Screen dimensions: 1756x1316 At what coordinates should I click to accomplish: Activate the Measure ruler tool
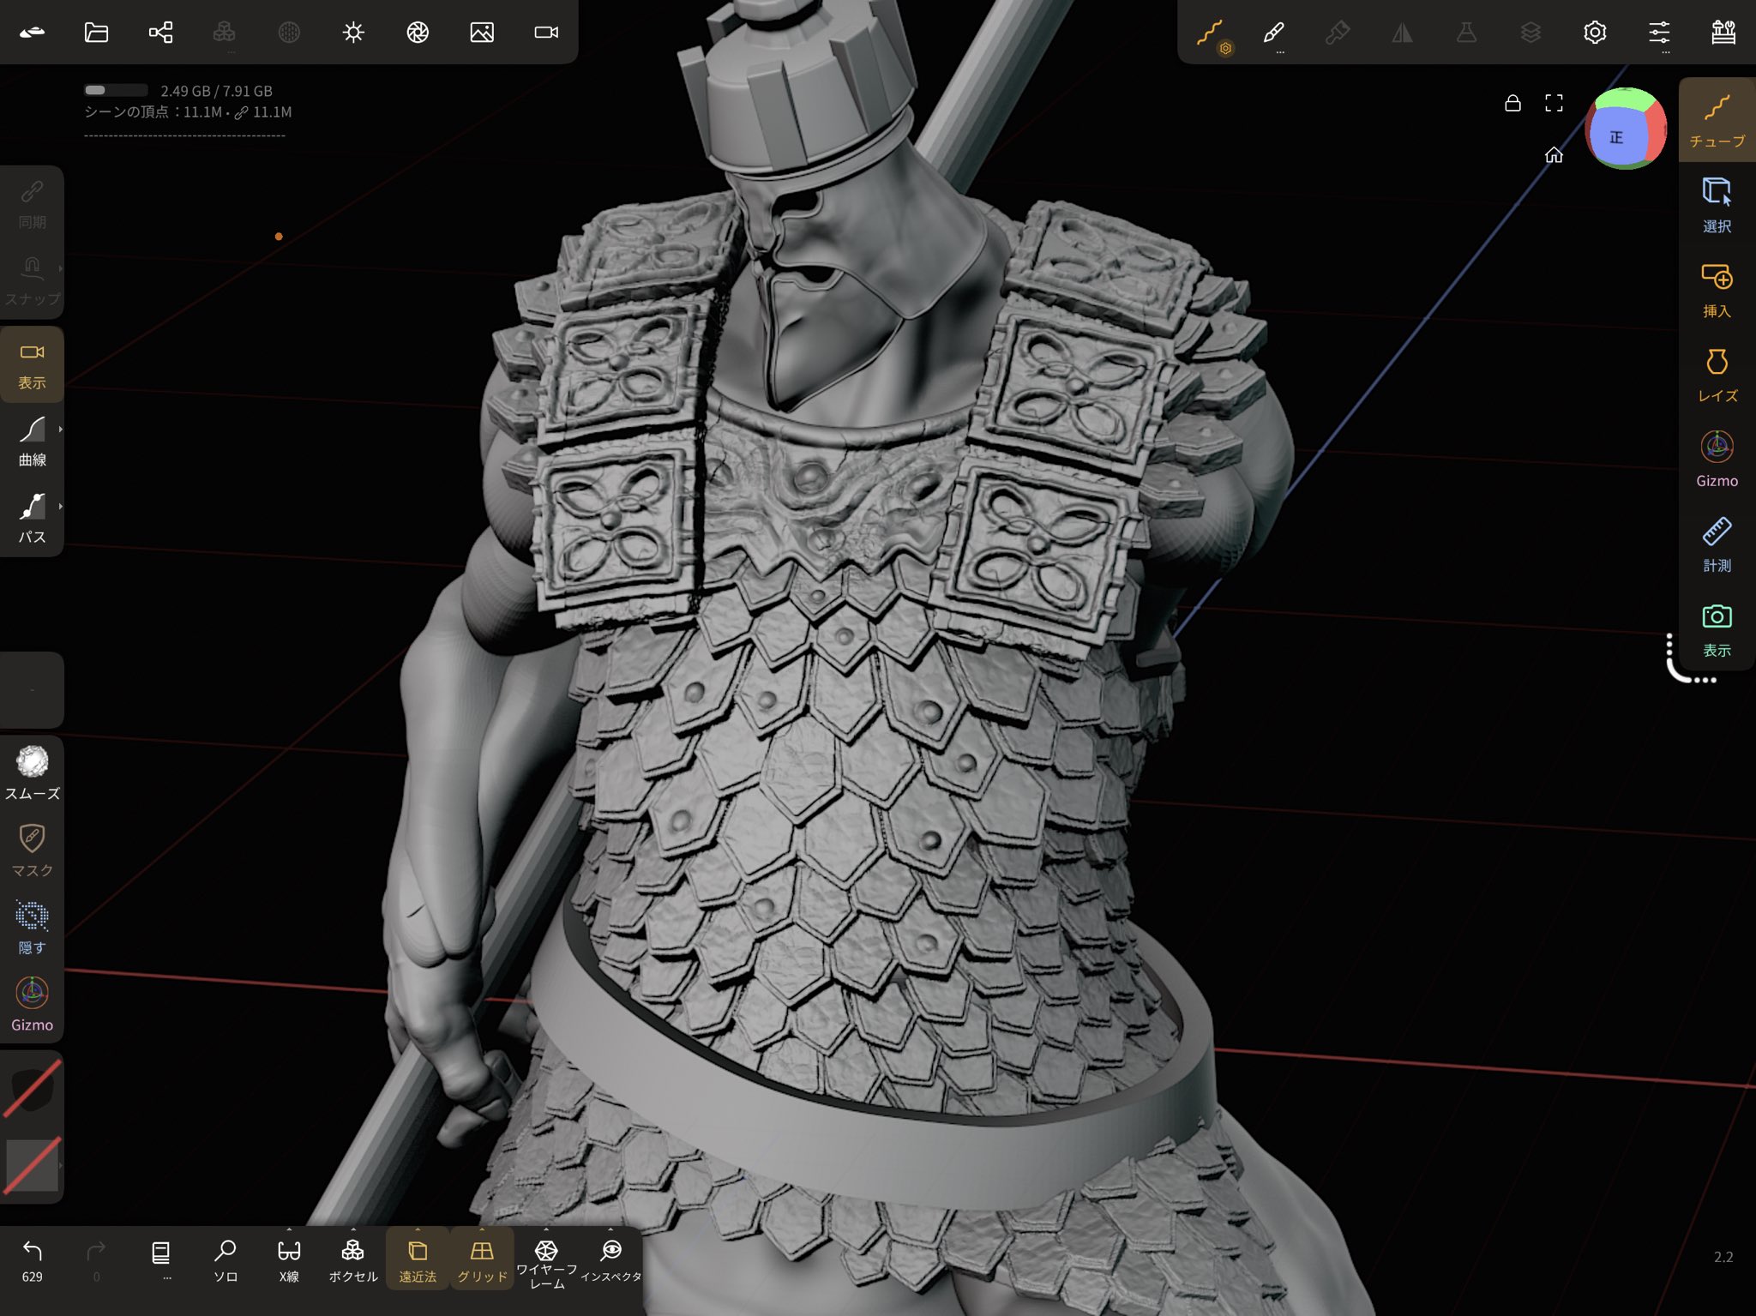[1717, 544]
